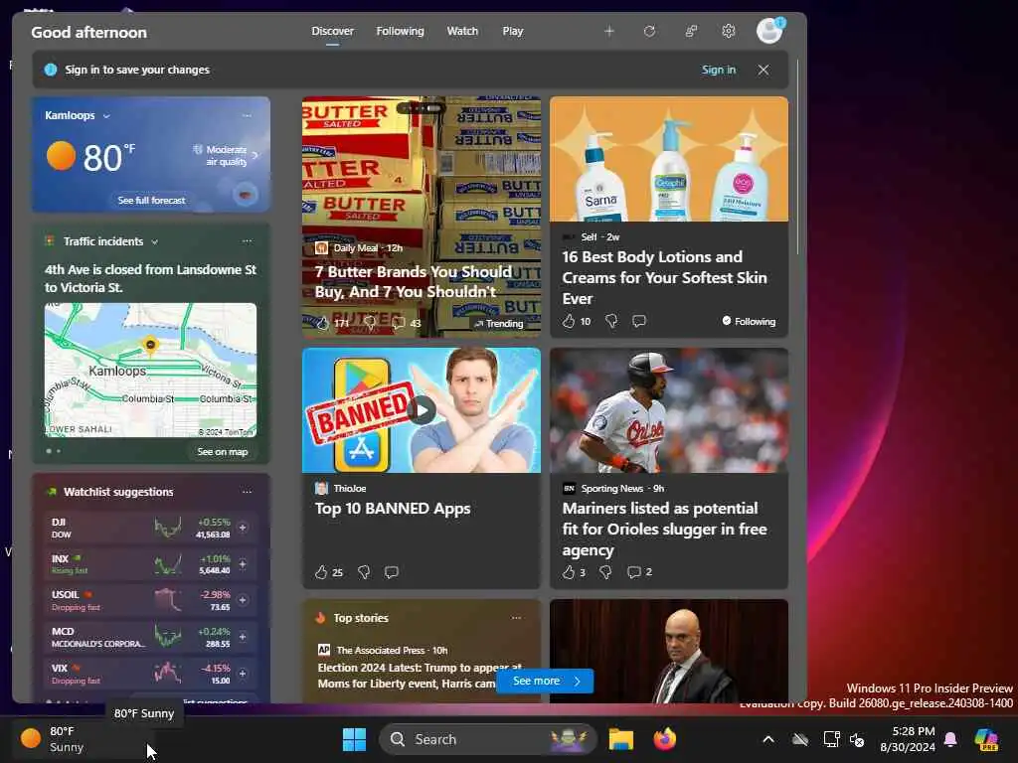
Task: Comment on Top 10 BANNED Apps video
Action: 392,572
